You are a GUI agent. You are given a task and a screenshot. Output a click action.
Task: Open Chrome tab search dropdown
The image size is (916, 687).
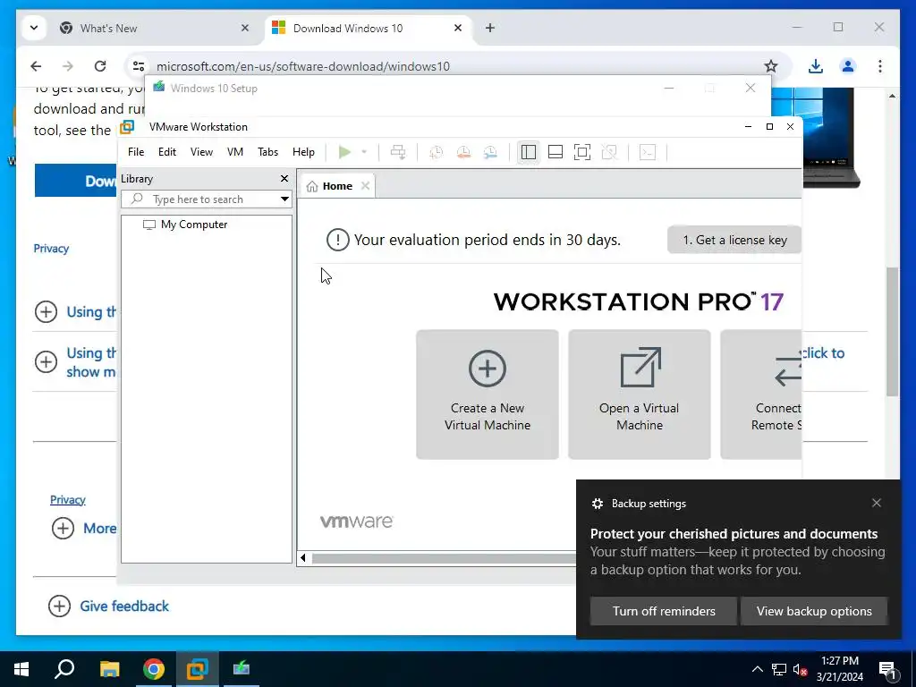[34, 28]
